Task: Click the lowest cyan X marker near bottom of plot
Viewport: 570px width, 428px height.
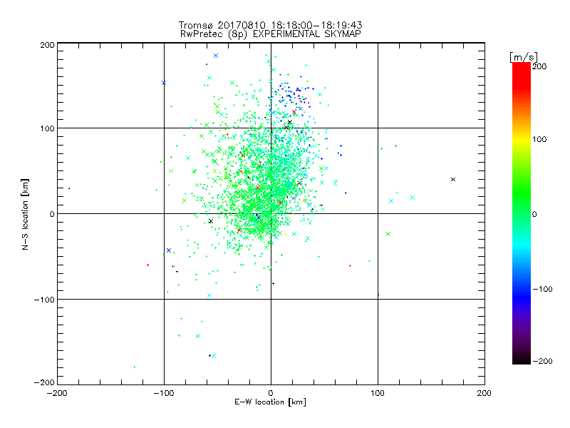Action: [214, 356]
